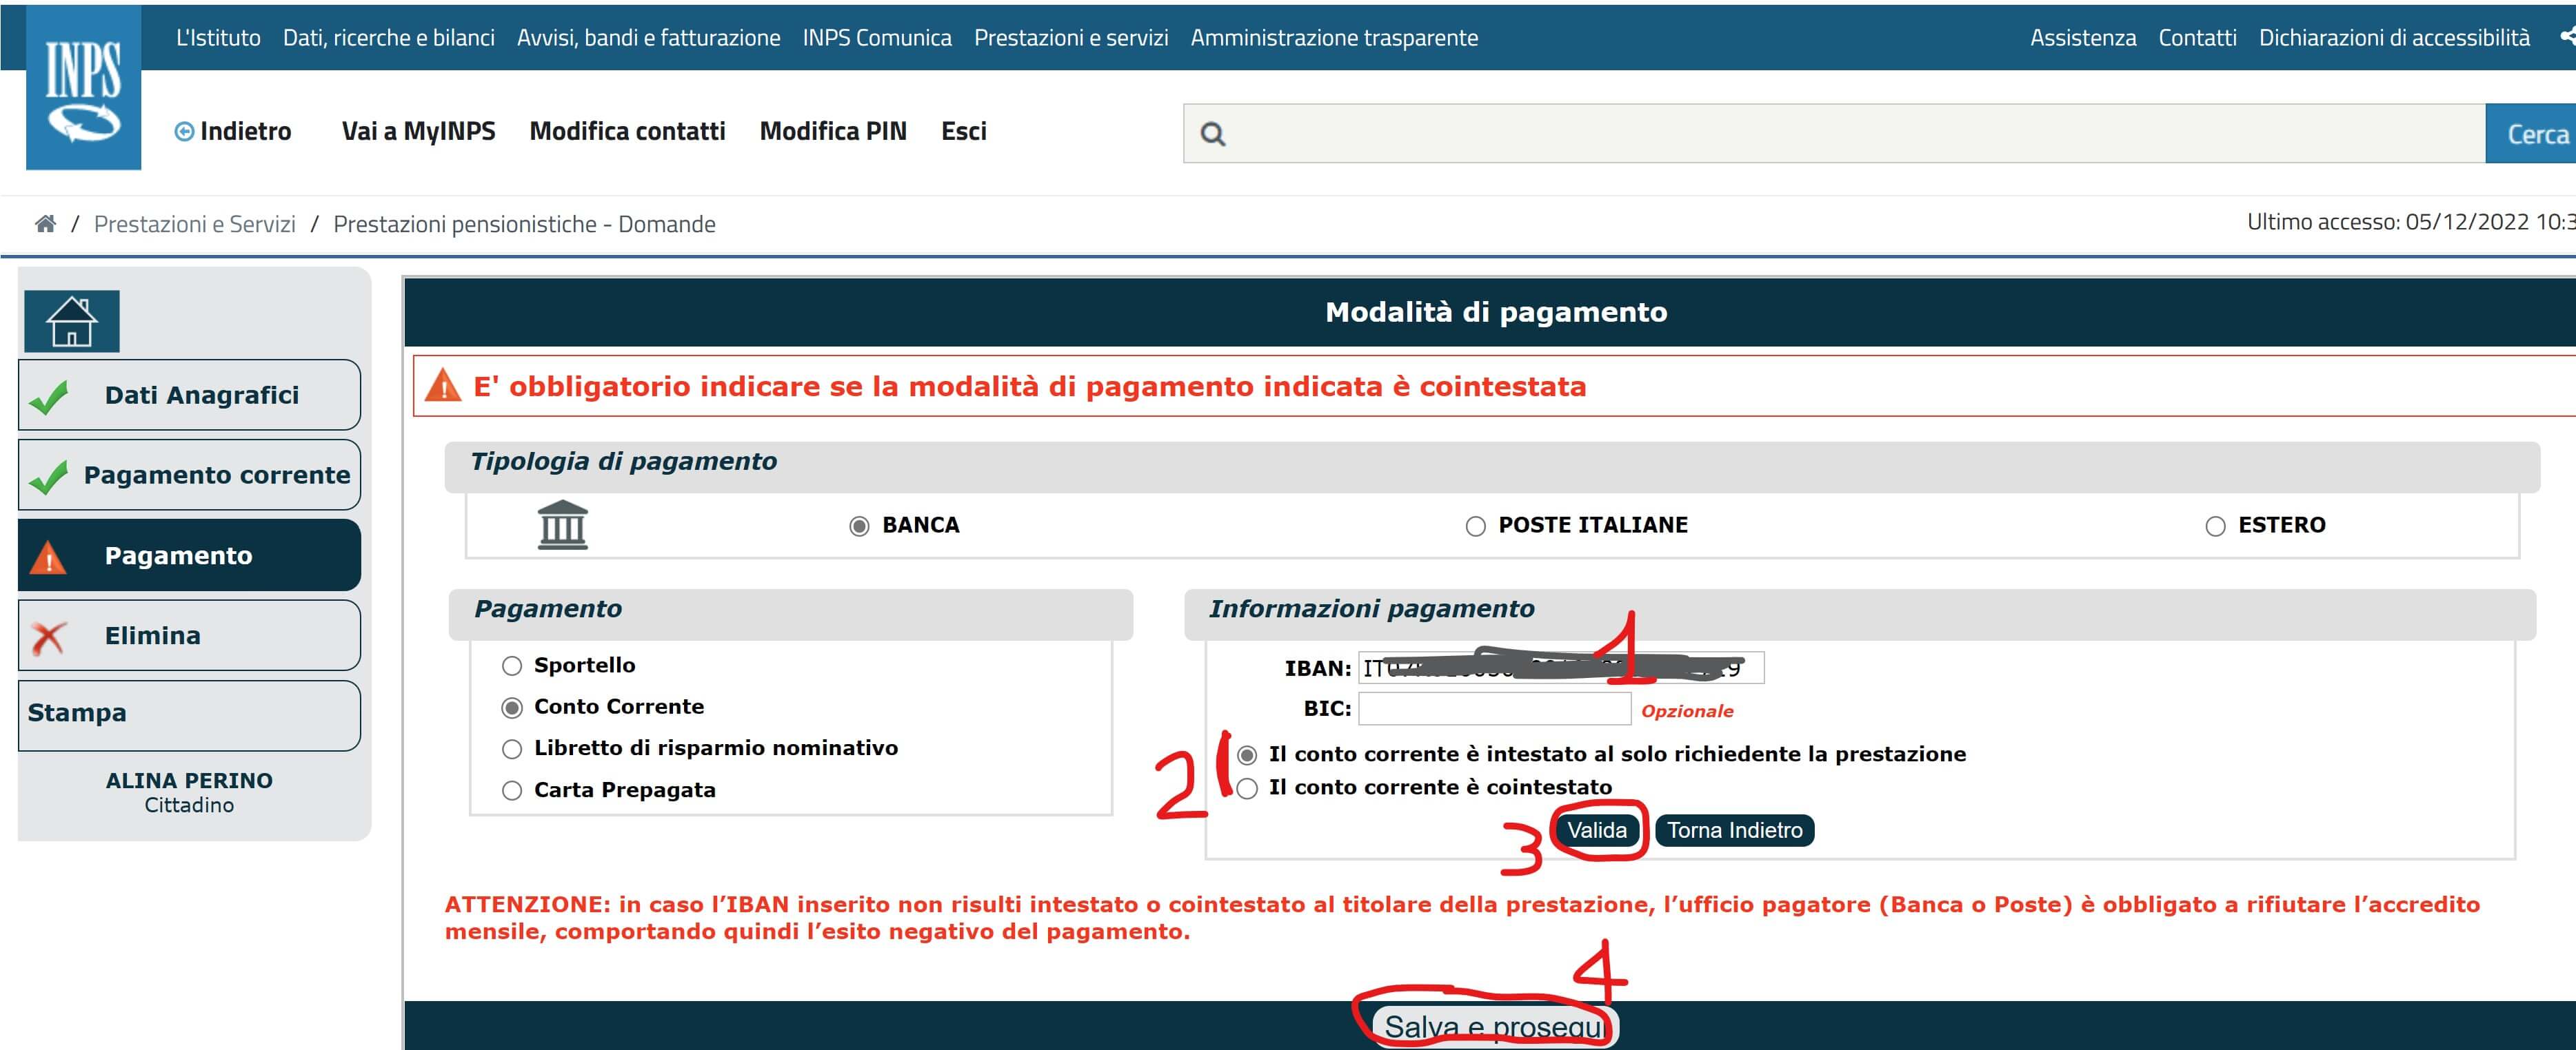
Task: Select the POSTE ITALIANE payment type
Action: click(1475, 526)
